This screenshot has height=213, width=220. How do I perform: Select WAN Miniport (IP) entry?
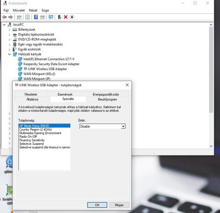37,78
